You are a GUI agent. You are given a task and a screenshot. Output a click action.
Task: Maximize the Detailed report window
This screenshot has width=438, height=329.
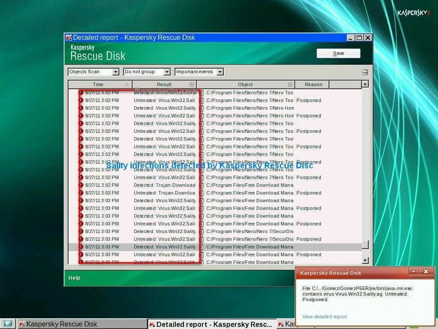[359, 38]
